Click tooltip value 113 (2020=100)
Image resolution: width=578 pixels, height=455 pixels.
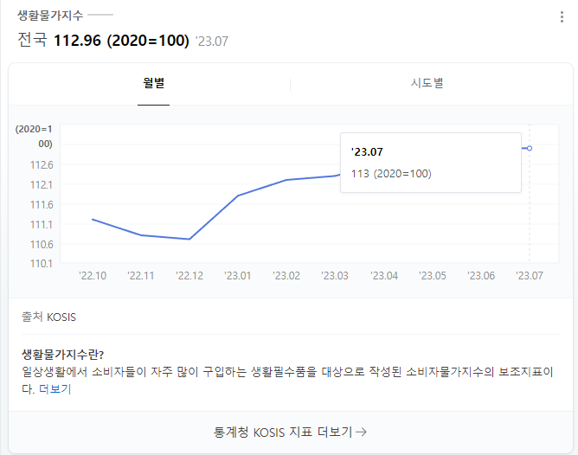pos(391,174)
